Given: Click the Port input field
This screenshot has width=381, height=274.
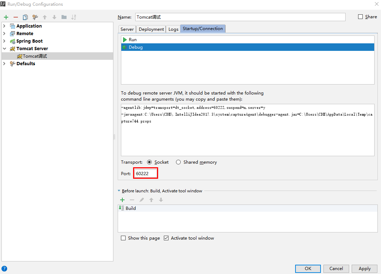Looking at the screenshot, I should coord(146,173).
